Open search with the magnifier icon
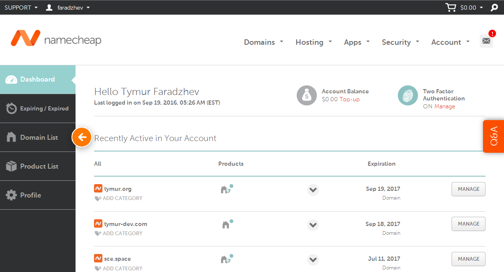 pyautogui.click(x=494, y=8)
